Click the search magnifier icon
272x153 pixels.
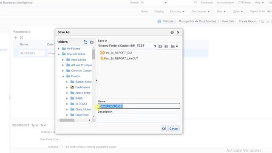195,3
